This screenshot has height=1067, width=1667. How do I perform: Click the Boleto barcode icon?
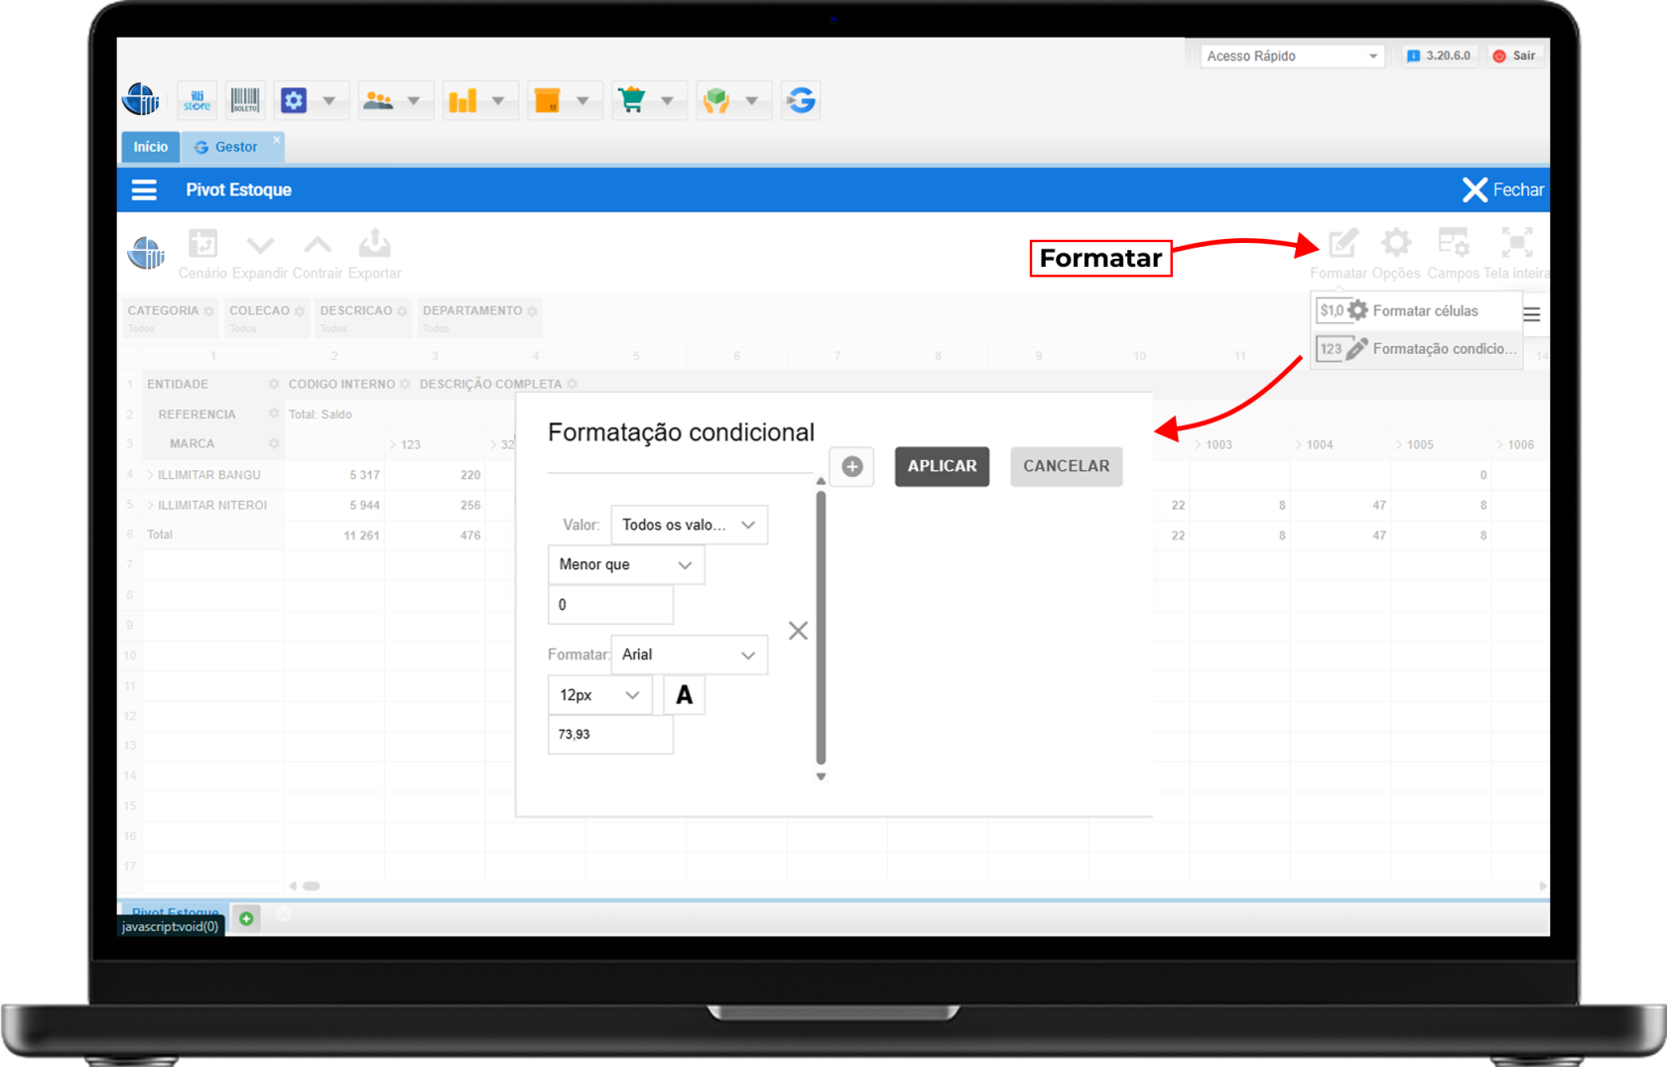[x=245, y=100]
